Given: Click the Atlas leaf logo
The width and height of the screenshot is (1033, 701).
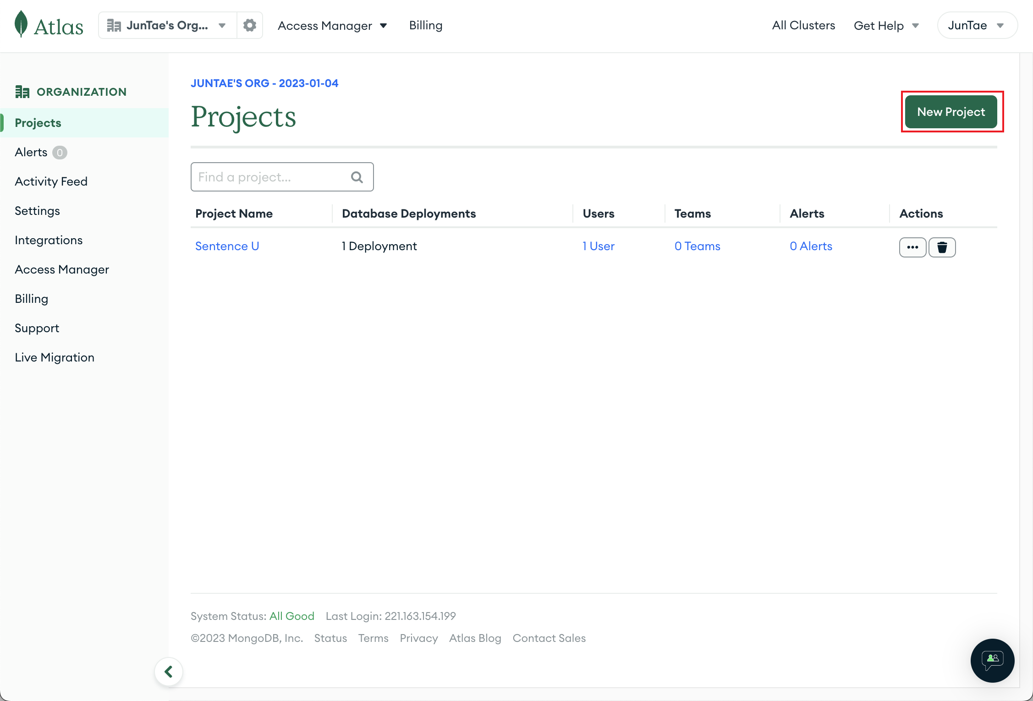Looking at the screenshot, I should click(21, 24).
